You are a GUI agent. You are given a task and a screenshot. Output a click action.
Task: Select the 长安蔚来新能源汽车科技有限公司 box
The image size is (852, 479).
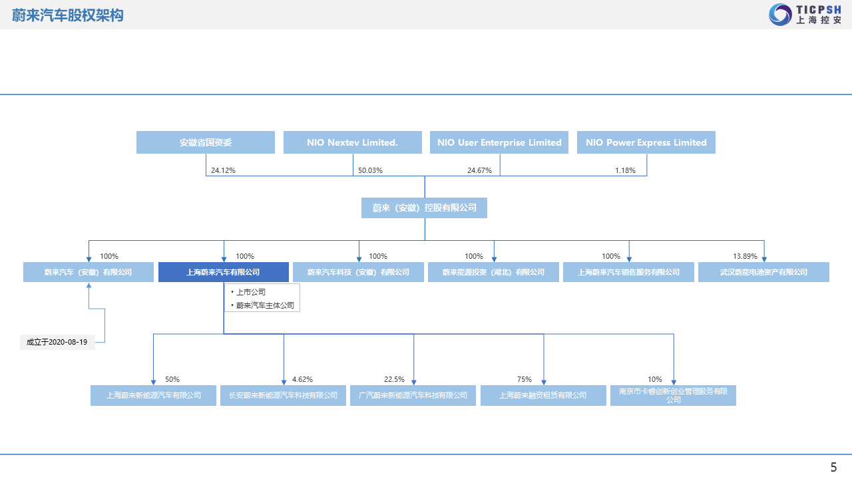point(284,395)
